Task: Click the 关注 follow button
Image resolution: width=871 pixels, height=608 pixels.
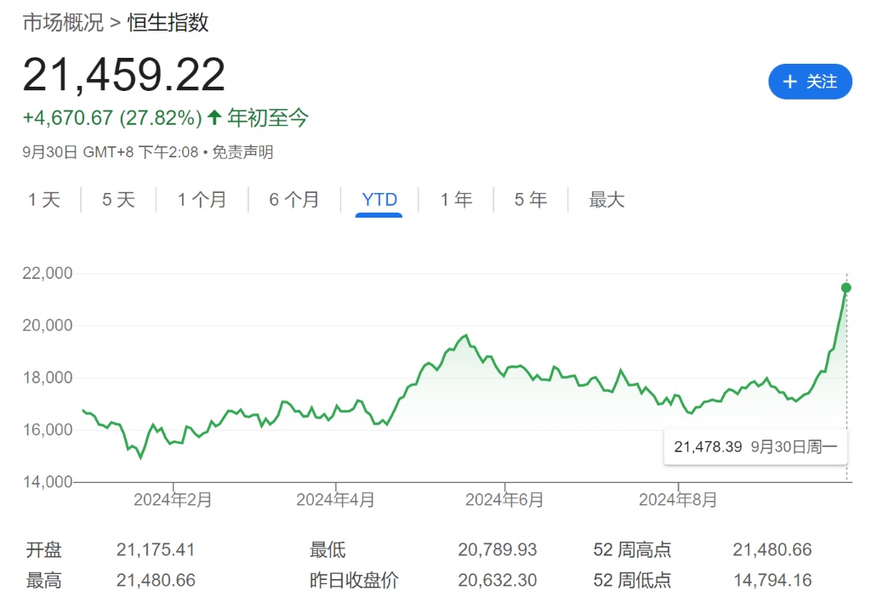Action: click(x=810, y=82)
